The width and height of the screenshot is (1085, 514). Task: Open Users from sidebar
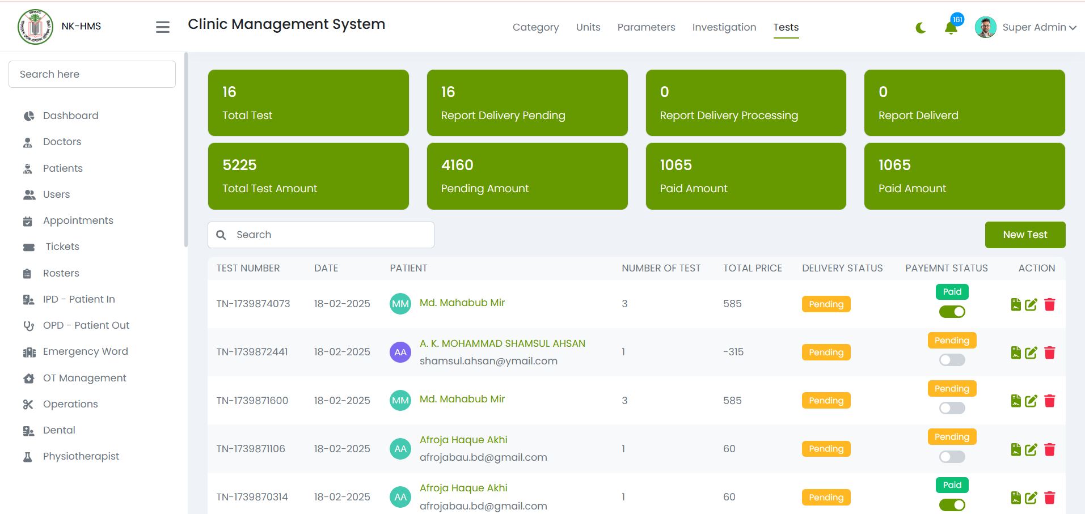47,194
